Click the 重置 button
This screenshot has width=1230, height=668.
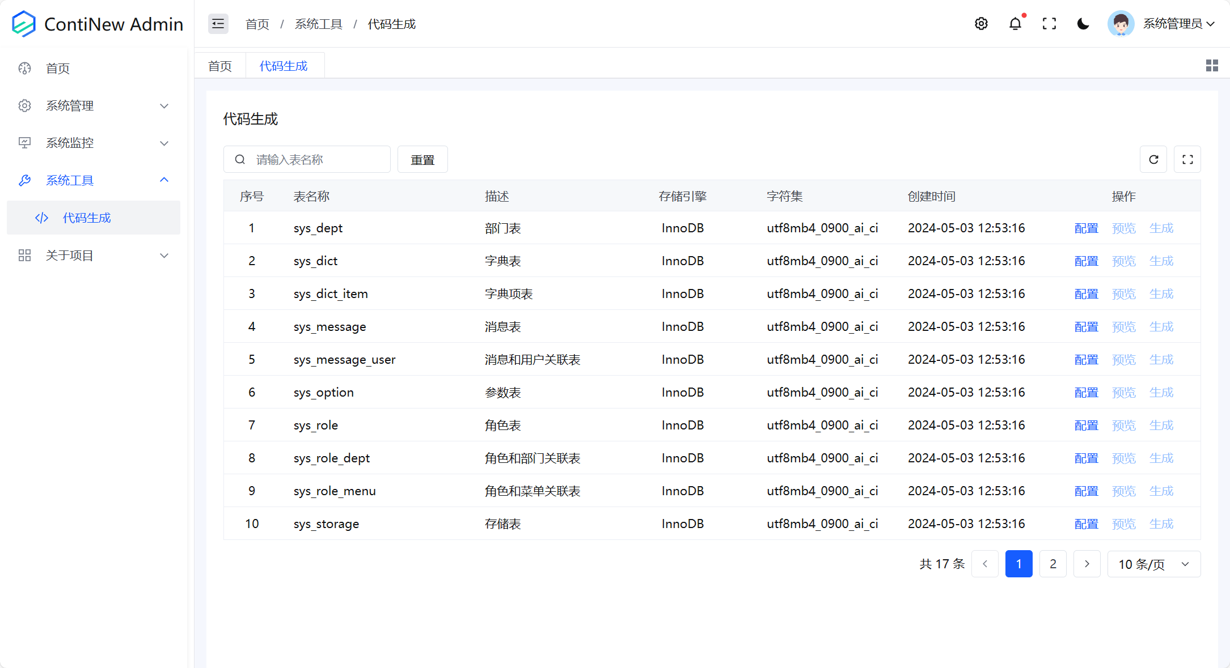[x=422, y=160]
